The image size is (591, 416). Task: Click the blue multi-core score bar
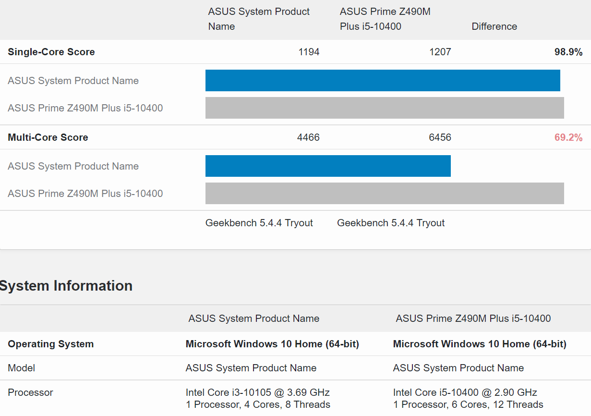coord(327,166)
